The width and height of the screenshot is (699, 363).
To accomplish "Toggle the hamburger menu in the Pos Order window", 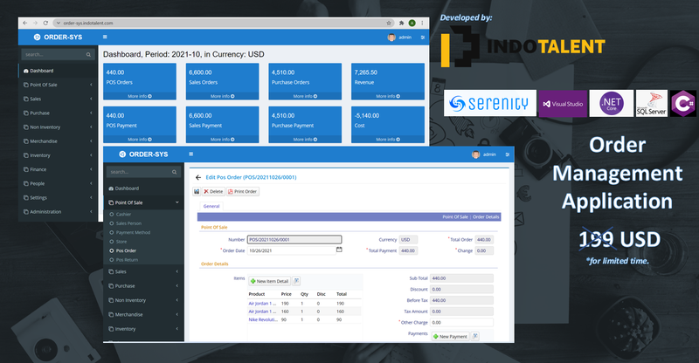I will click(190, 154).
